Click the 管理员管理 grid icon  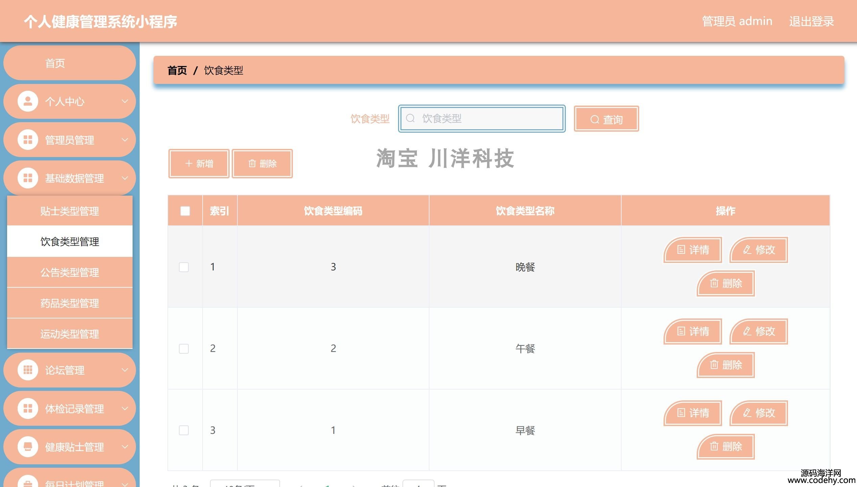28,140
